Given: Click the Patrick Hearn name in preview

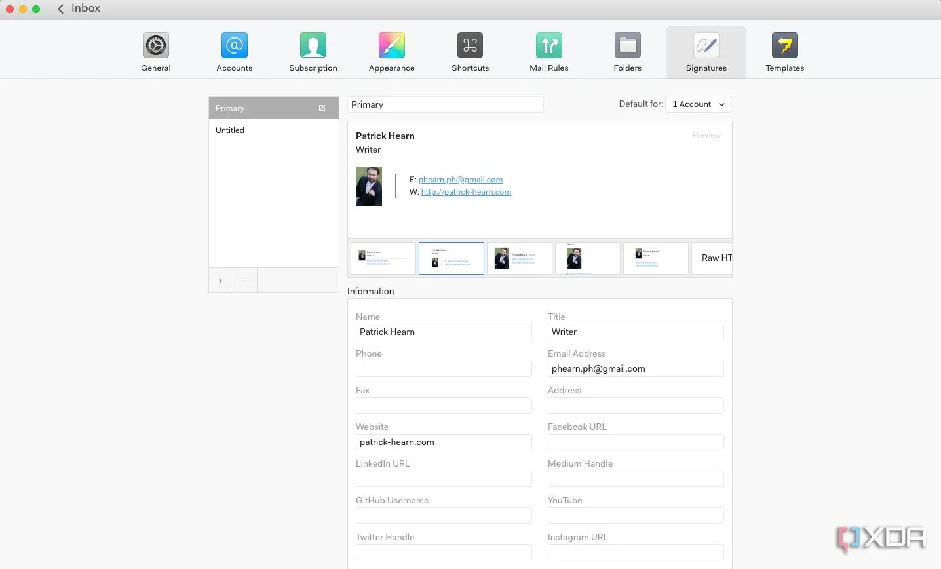Looking at the screenshot, I should point(385,136).
